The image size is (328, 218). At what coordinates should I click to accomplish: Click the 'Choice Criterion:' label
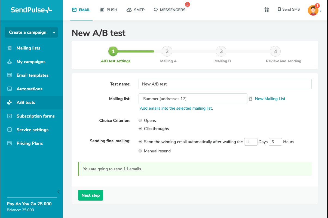[x=115, y=120]
